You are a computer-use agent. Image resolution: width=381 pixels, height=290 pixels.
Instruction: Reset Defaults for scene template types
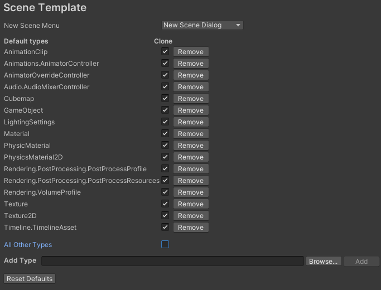pyautogui.click(x=30, y=279)
